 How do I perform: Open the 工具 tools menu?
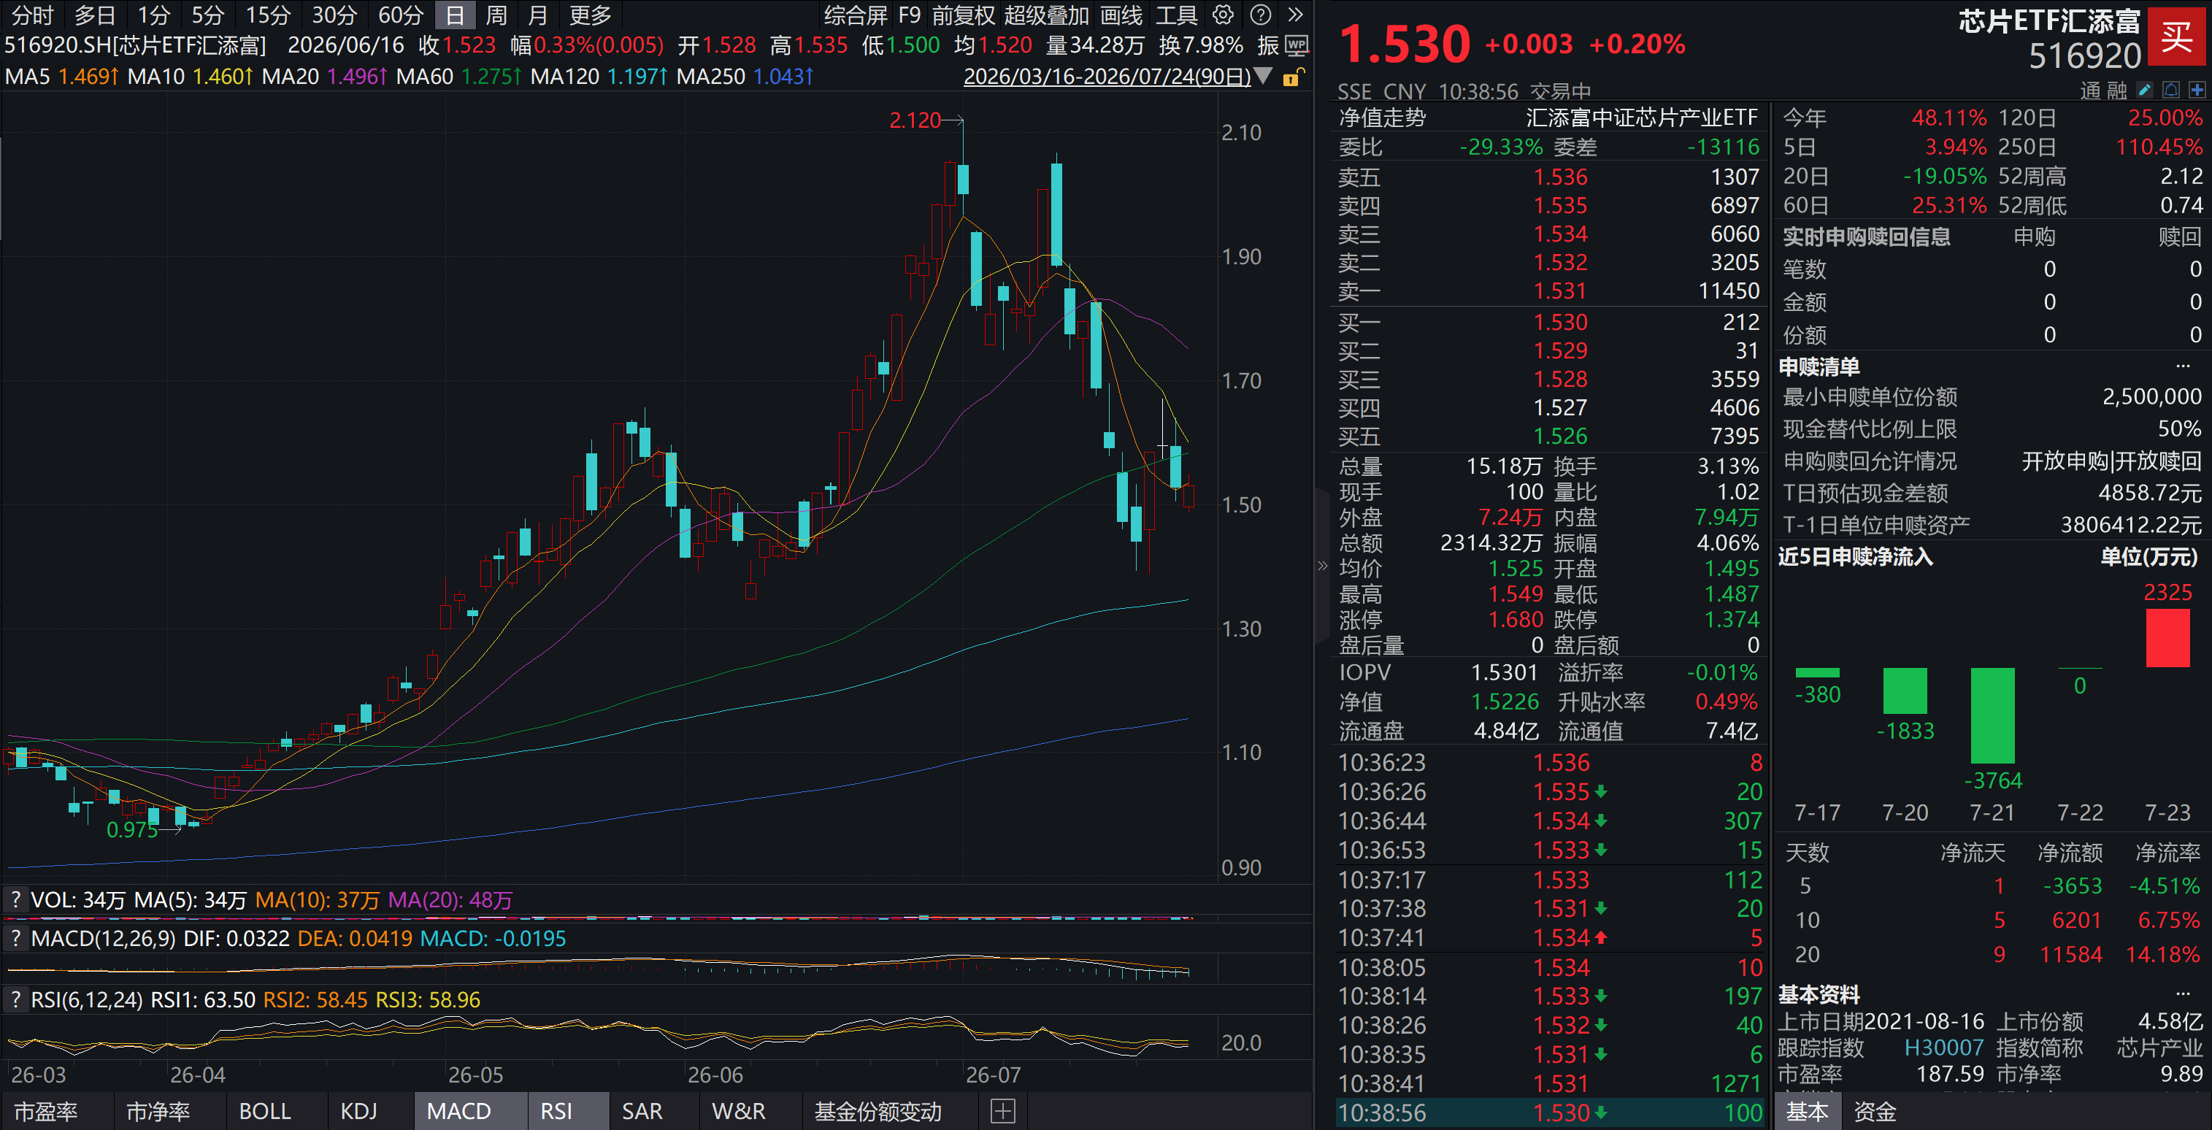[x=1176, y=15]
